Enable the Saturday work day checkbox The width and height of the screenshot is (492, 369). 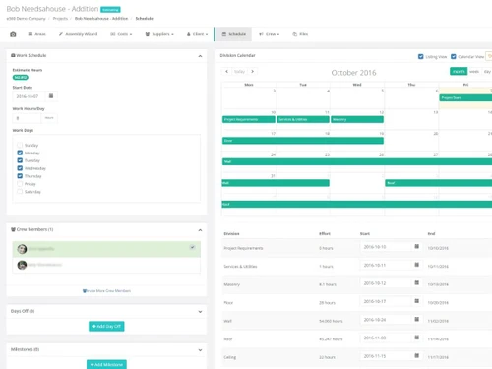20,192
